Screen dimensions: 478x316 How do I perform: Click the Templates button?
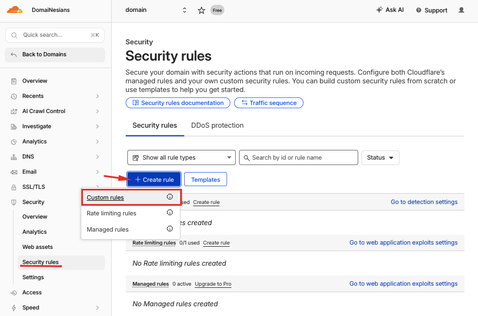[205, 180]
